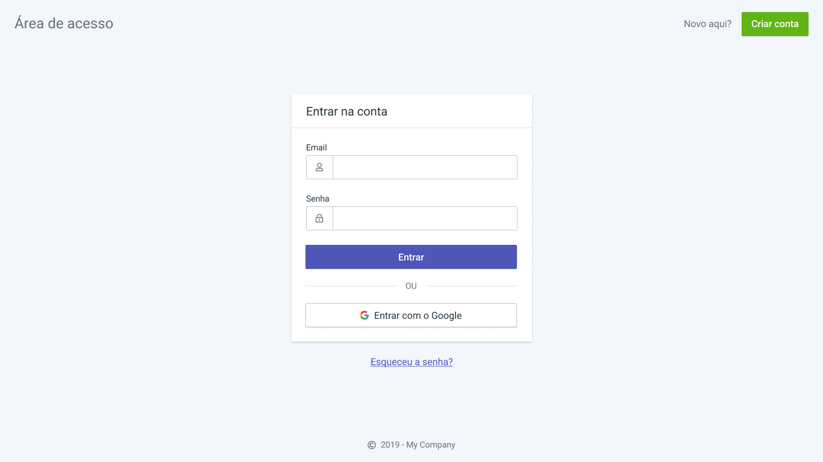Screen dimensions: 823x462
Task: Click the copyright symbol in the footer
Action: 371,445
